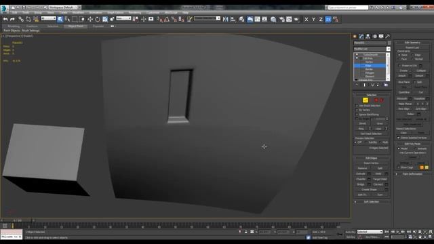434x244 pixels.
Task: Switch to Edge sub-object selection icon
Action: click(x=366, y=100)
